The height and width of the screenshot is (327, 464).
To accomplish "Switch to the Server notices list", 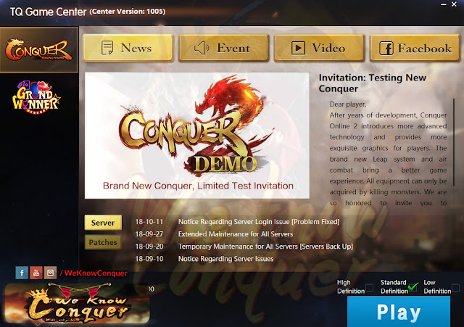I will pyautogui.click(x=103, y=223).
